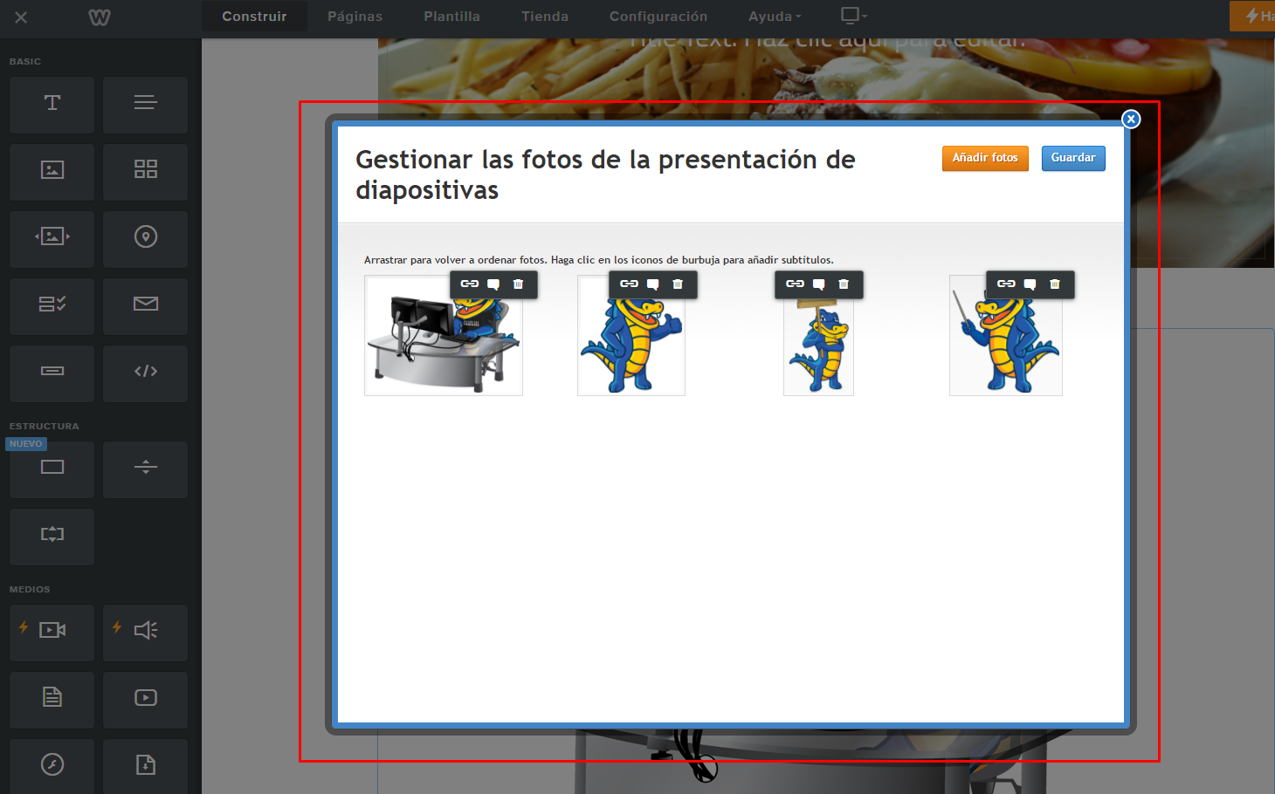Close the slideshow photo manager dialog

coord(1131,119)
